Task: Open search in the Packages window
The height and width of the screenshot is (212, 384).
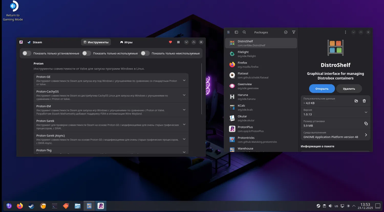Action: (244, 32)
